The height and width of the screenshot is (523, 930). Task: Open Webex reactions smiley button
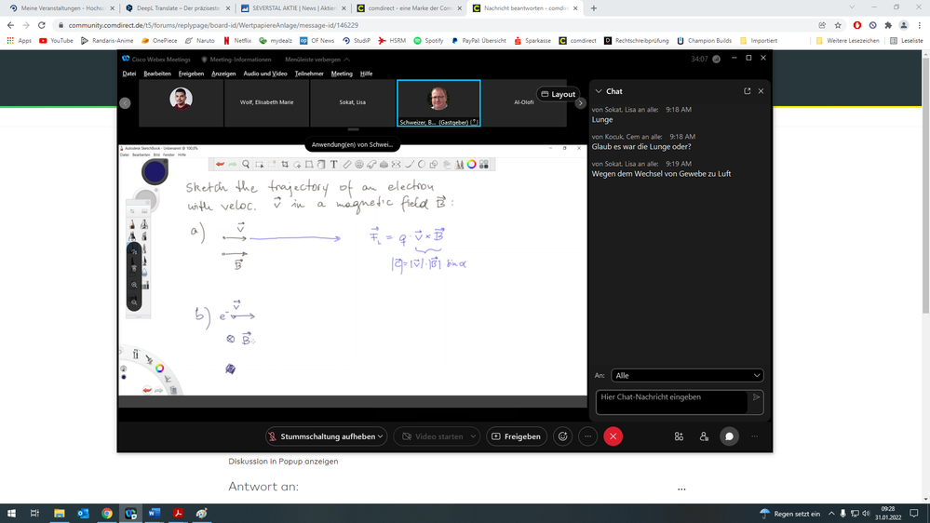point(563,436)
